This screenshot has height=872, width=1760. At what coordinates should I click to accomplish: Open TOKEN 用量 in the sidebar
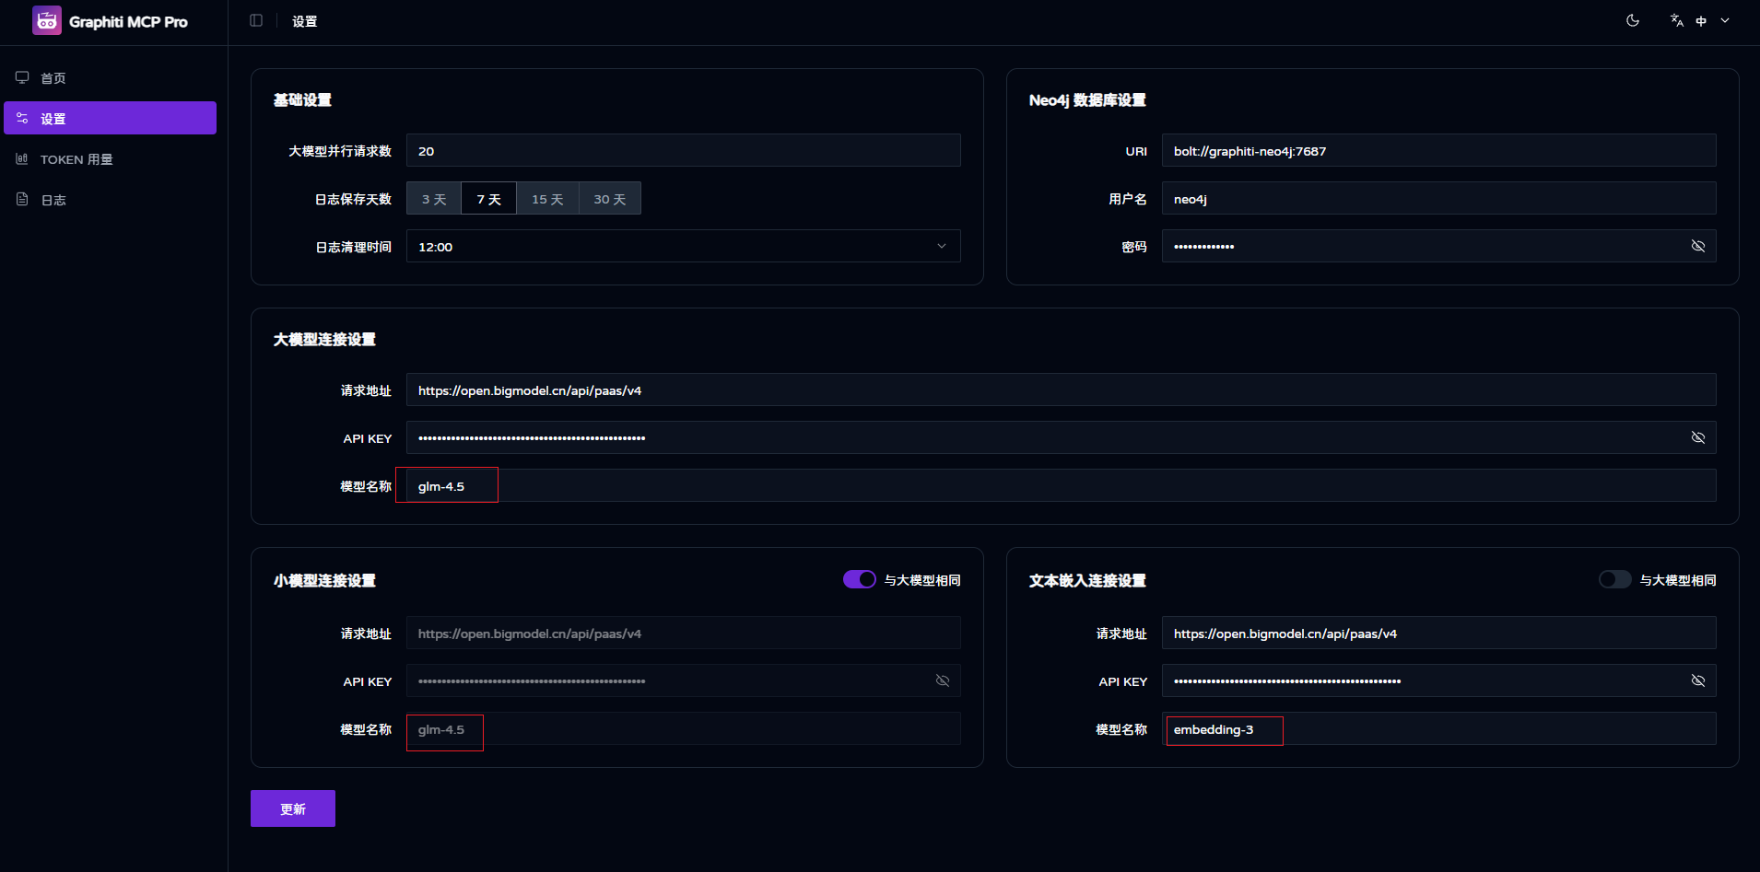coord(111,158)
